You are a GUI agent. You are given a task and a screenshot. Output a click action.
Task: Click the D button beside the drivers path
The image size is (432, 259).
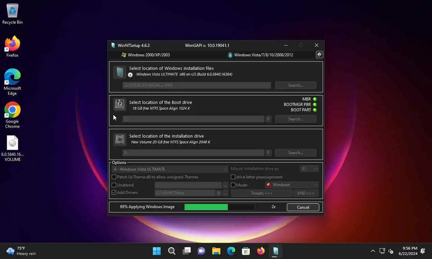point(219,193)
